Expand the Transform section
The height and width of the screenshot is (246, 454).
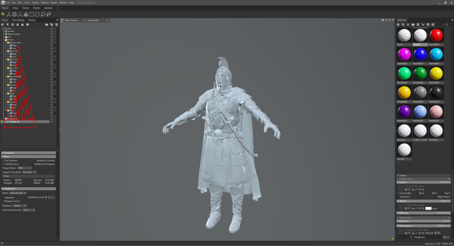click(x=28, y=153)
